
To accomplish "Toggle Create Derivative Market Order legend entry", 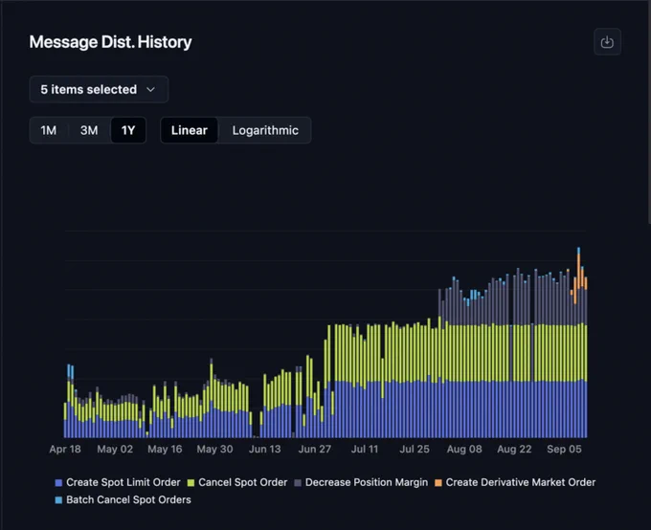I will 515,482.
